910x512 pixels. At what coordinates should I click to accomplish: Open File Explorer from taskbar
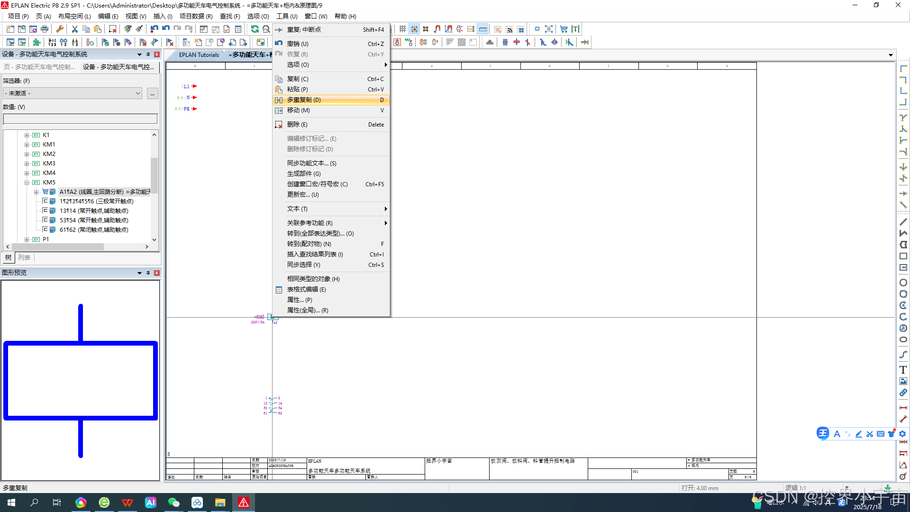tap(220, 503)
